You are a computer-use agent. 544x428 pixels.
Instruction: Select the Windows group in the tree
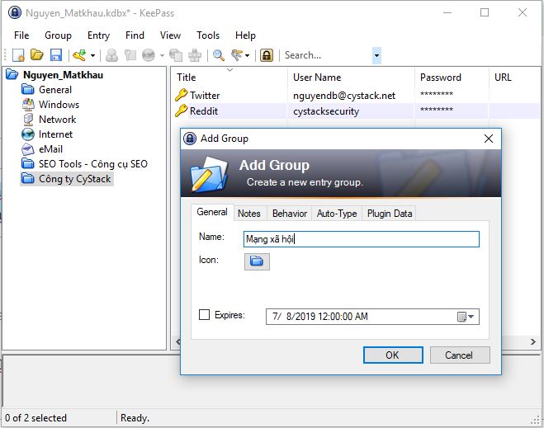coord(59,105)
